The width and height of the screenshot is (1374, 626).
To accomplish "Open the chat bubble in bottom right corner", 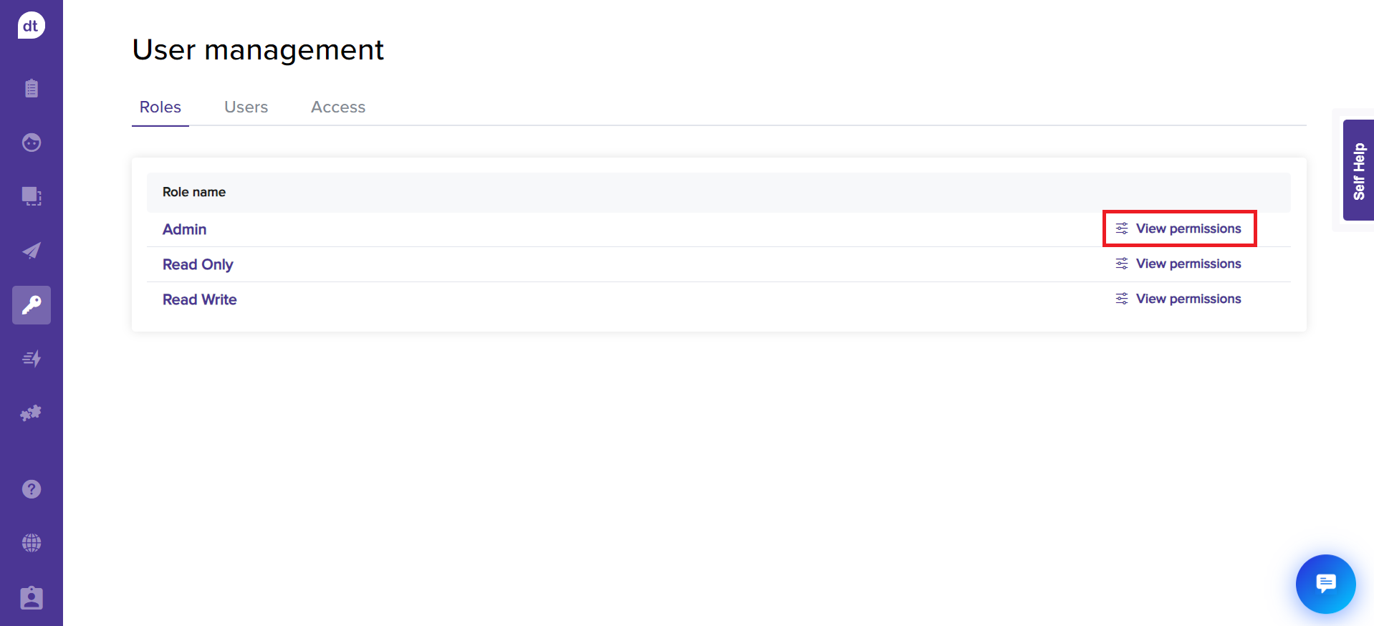I will pos(1325,584).
